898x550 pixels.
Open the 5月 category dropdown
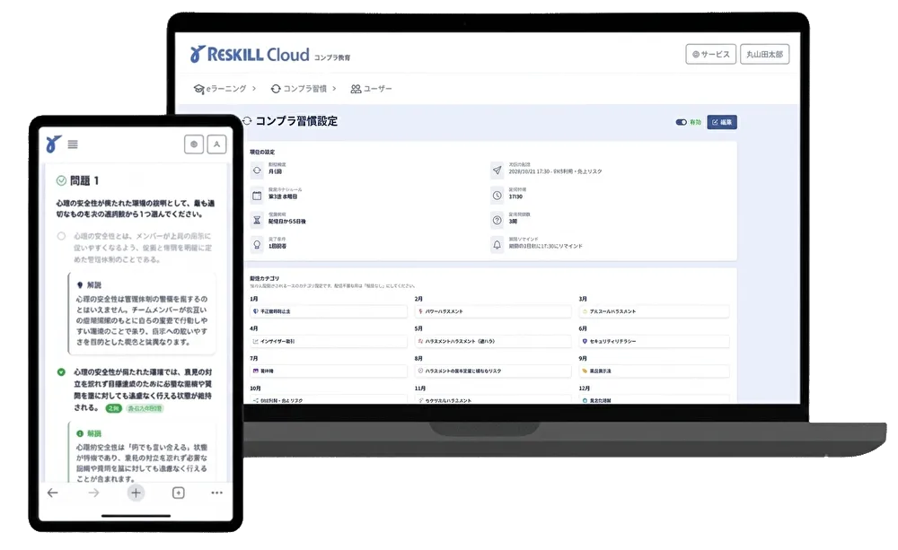click(492, 341)
